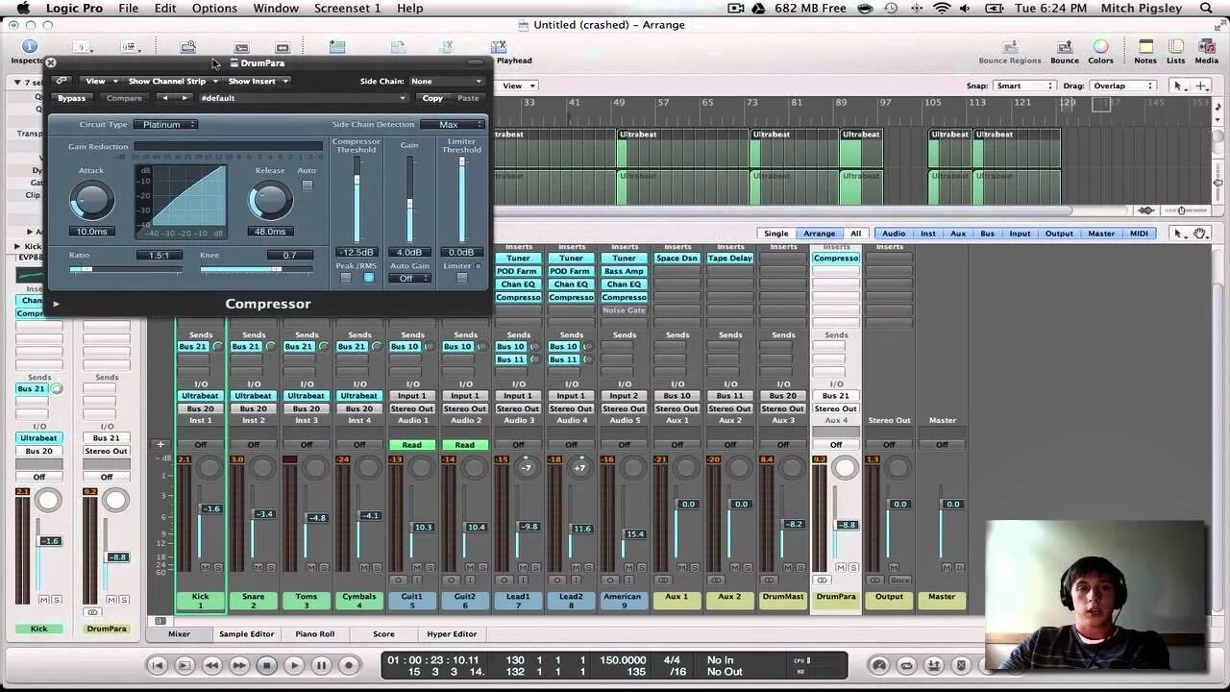This screenshot has width=1230, height=692.
Task: Select the RMS detection button
Action: click(368, 278)
